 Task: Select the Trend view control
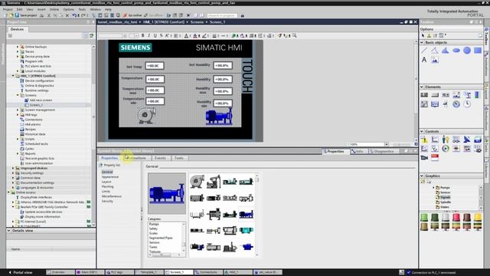tap(435, 140)
